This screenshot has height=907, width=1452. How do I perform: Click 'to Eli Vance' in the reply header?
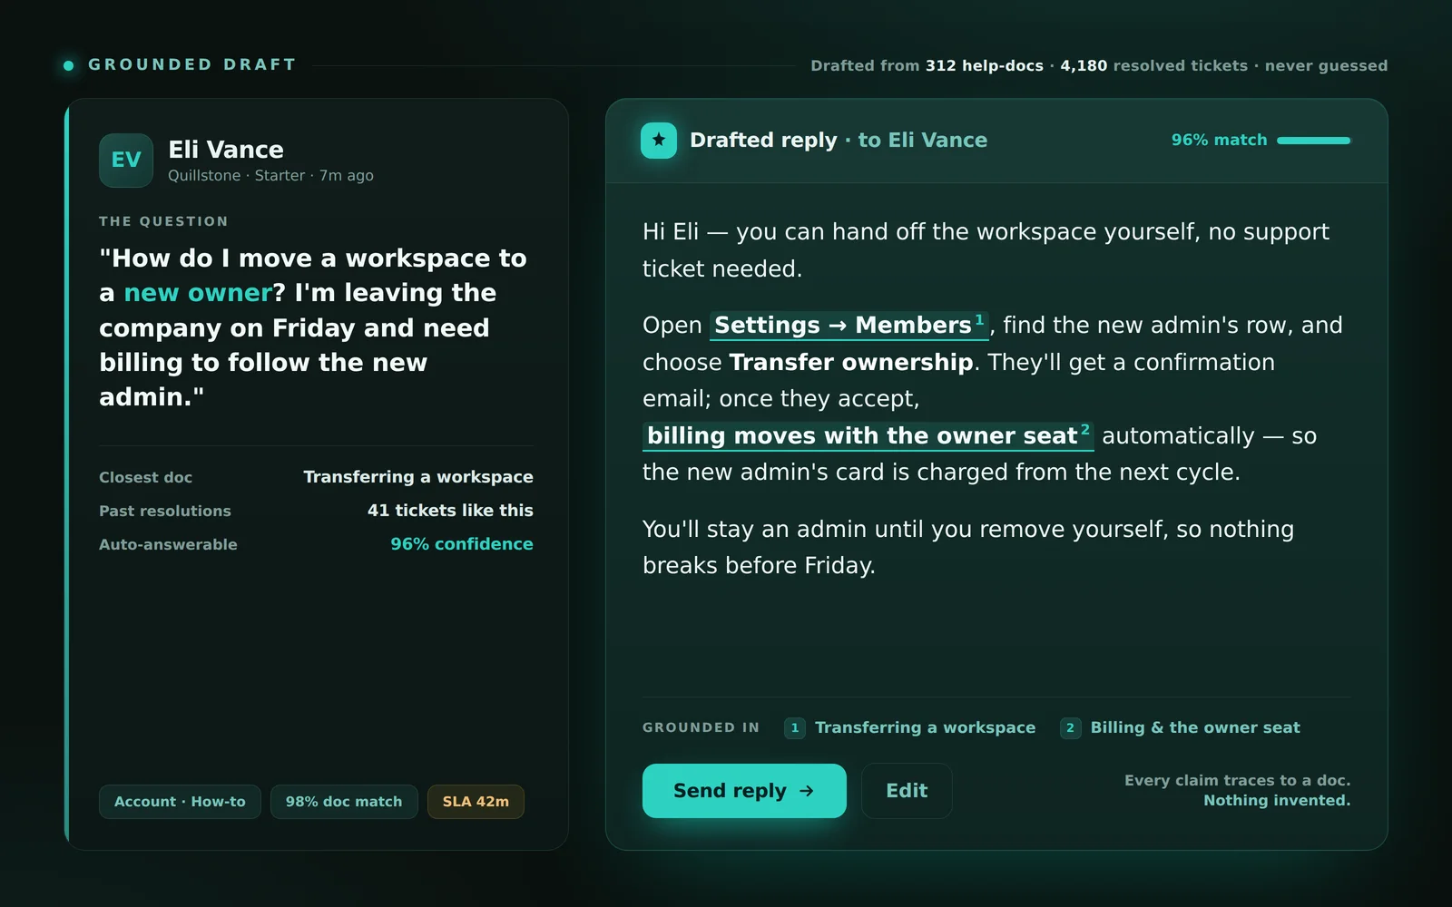click(x=923, y=140)
